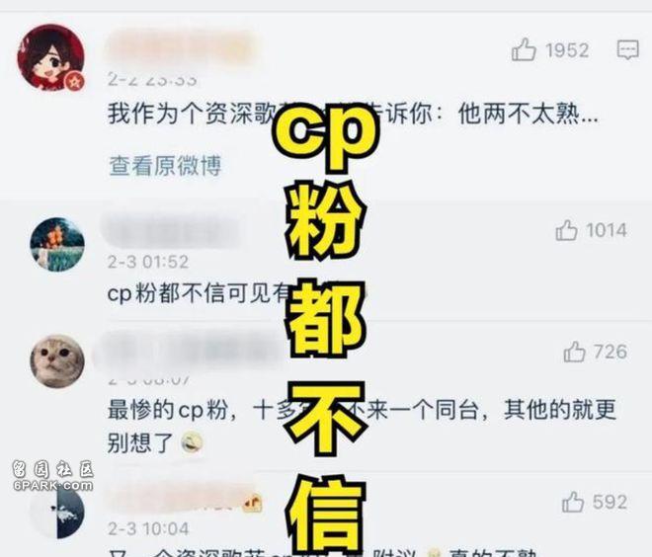Viewport: 652px width, 557px height.
Task: Open the half-dark circular avatar profile
Action: pyautogui.click(x=57, y=512)
